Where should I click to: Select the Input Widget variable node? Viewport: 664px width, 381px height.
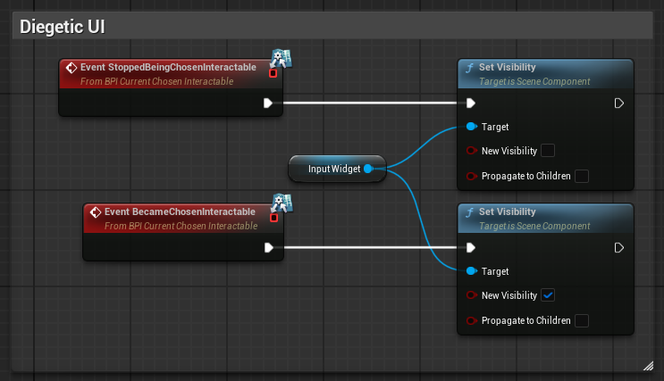[x=337, y=169]
